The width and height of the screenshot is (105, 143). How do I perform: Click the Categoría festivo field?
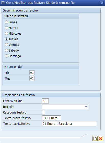click(43, 112)
